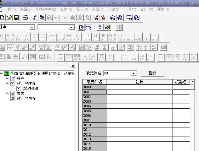Select COMMENT in the project tree

pos(31,89)
